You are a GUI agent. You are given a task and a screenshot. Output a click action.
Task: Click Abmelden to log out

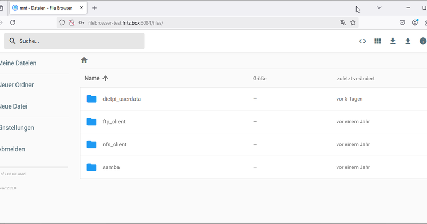(x=12, y=149)
